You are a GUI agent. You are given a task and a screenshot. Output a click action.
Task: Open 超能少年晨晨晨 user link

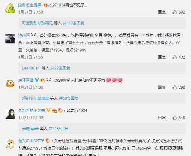(x=35, y=98)
